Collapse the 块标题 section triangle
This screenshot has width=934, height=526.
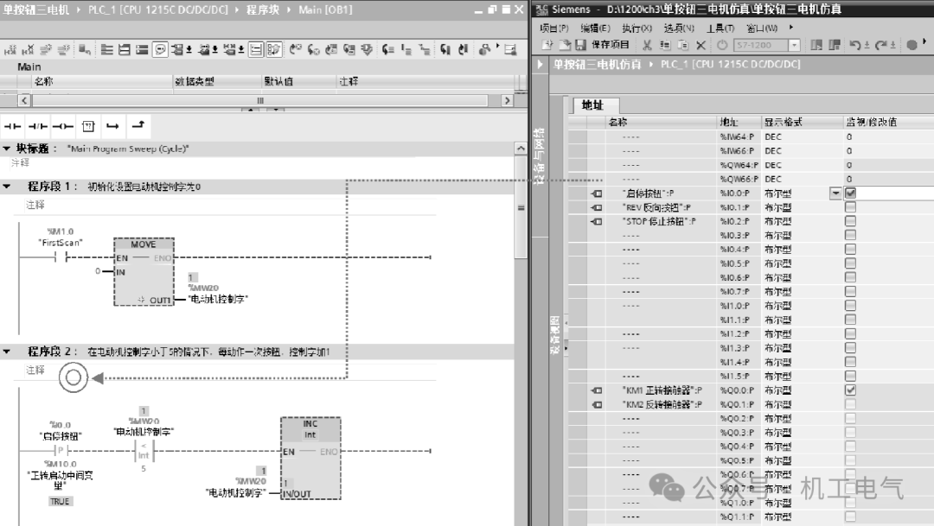coord(7,149)
